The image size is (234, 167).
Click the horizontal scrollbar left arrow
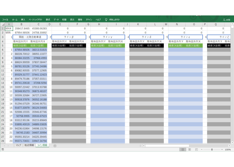(144, 146)
